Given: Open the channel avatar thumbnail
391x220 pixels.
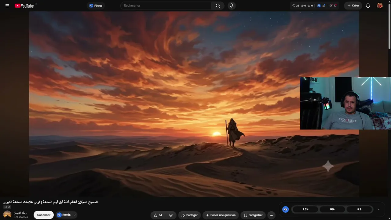Looking at the screenshot, I should point(7,215).
